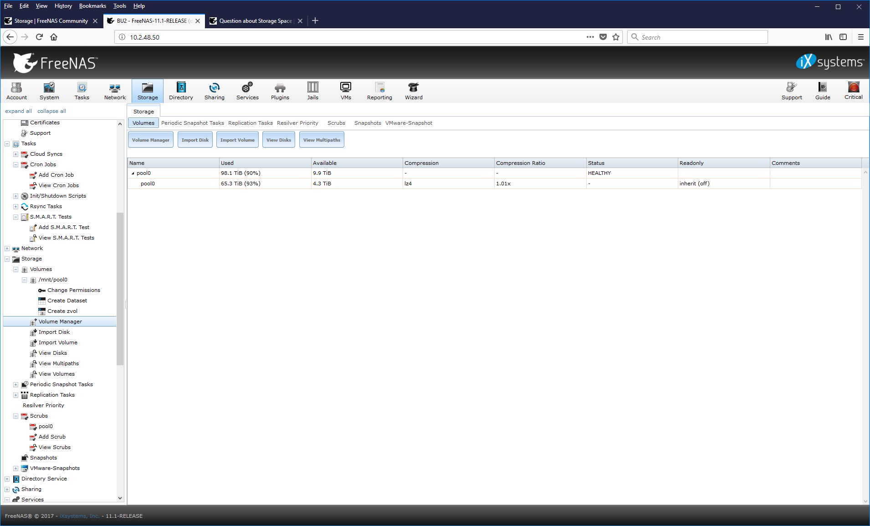Click the Import Volume button
This screenshot has width=870, height=526.
237,140
